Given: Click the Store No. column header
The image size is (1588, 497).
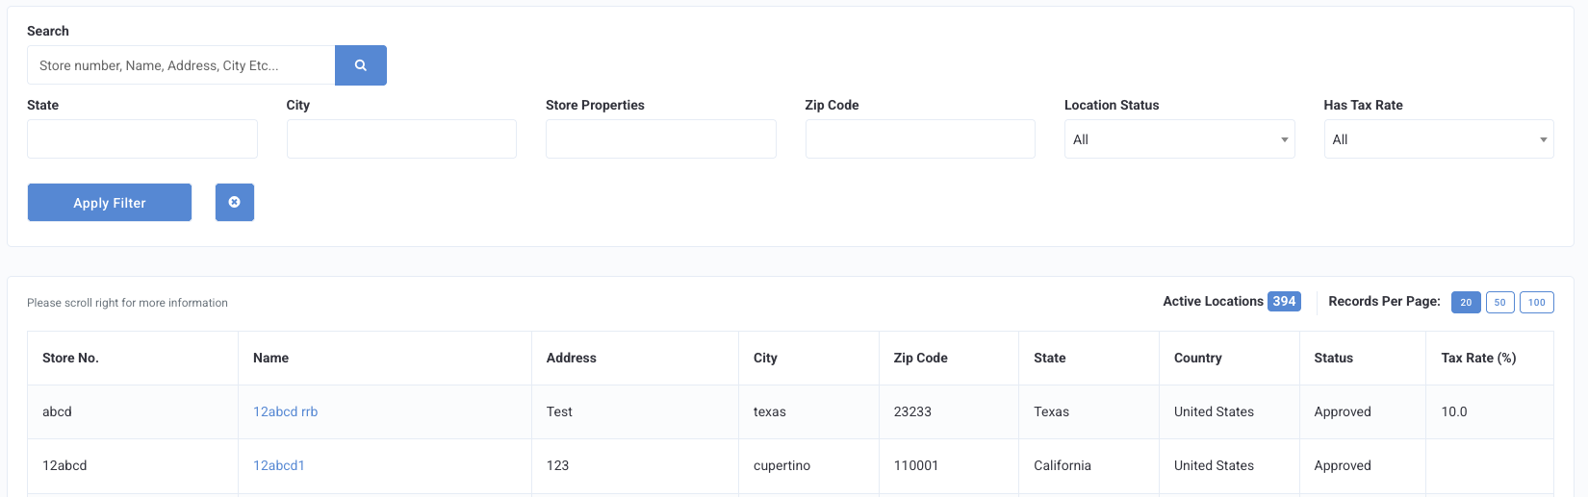Looking at the screenshot, I should 70,358.
